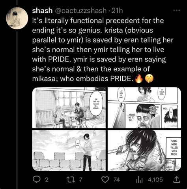Open the reply comment icon
This screenshot has width=187, height=189.
[x=36, y=180]
